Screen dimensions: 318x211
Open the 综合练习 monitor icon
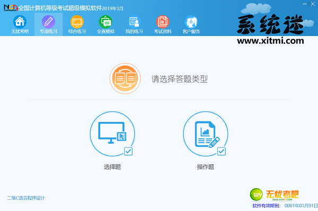coord(77,22)
